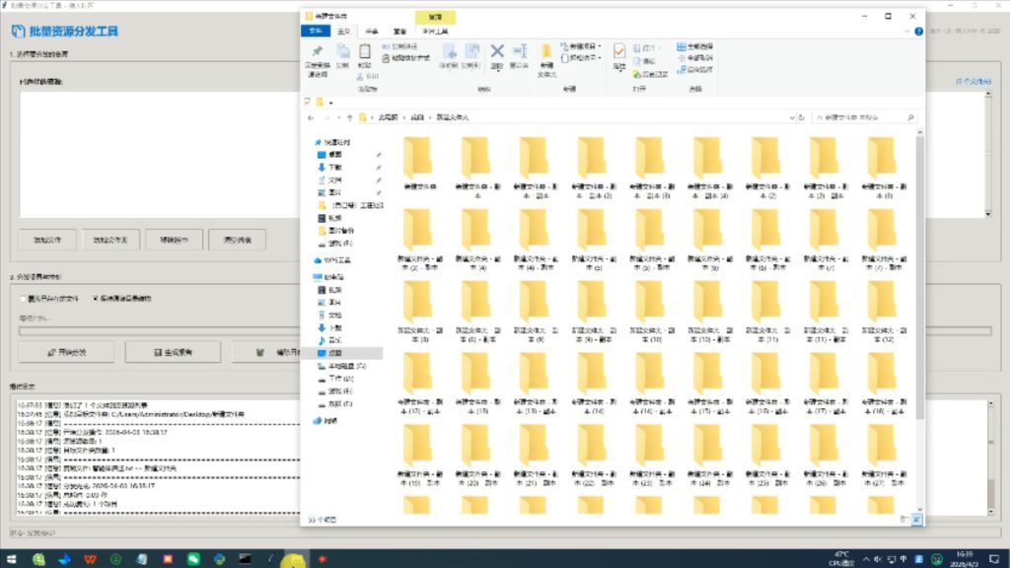Click the Properties icon with red checkmark
1010x568 pixels.
619,53
